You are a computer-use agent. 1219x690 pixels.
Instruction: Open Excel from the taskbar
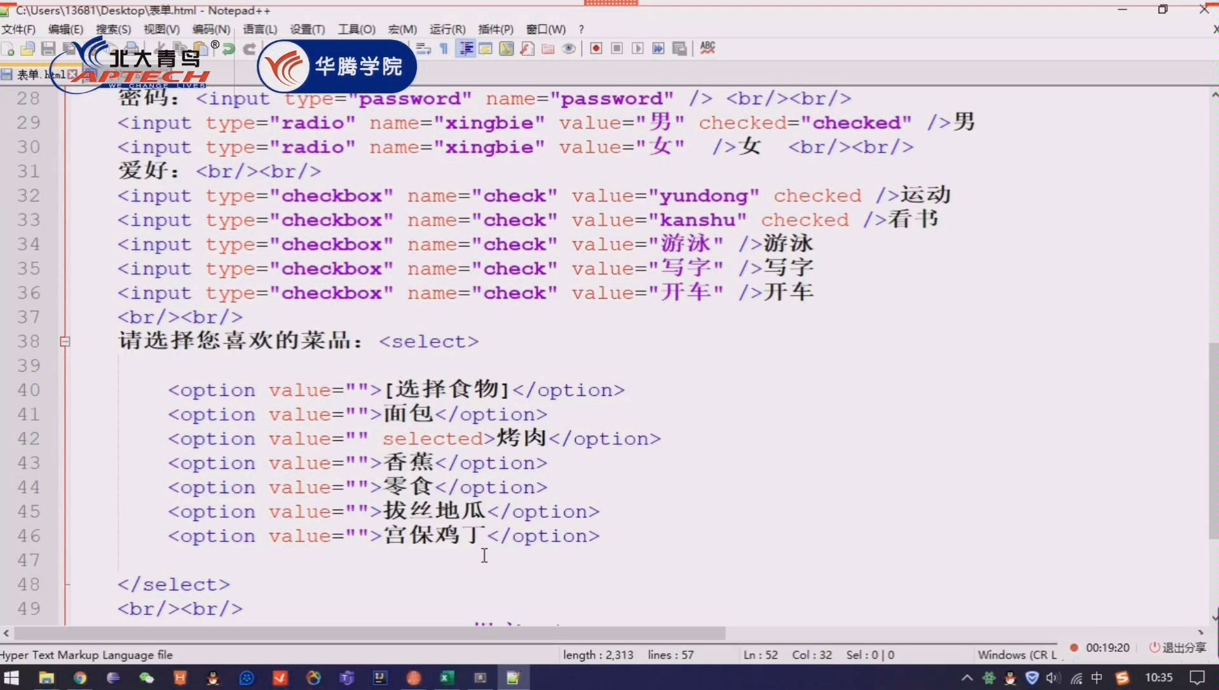447,678
